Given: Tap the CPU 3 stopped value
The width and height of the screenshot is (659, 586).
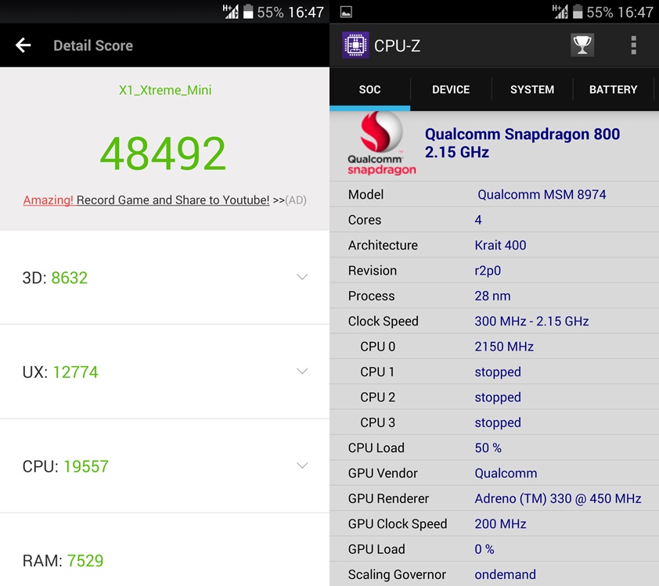Looking at the screenshot, I should pos(498,422).
